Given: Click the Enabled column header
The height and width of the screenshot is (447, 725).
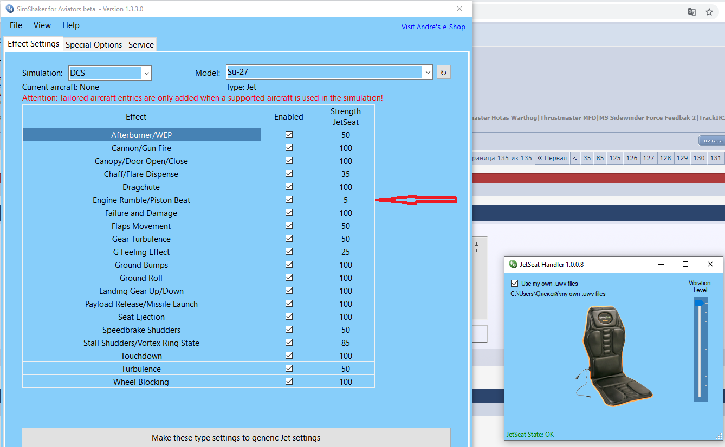Looking at the screenshot, I should pos(289,116).
